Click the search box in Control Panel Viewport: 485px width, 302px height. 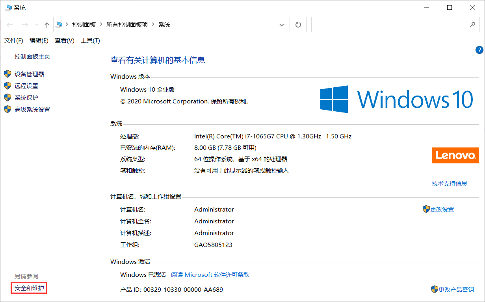click(x=395, y=25)
